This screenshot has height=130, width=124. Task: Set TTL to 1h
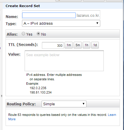(86, 45)
